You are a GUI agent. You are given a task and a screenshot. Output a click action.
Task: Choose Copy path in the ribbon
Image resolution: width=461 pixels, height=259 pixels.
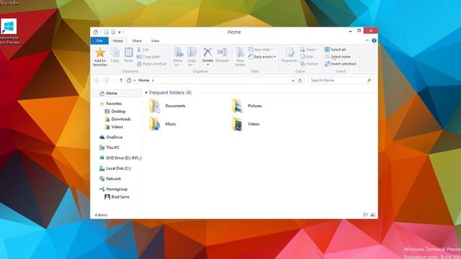click(148, 57)
